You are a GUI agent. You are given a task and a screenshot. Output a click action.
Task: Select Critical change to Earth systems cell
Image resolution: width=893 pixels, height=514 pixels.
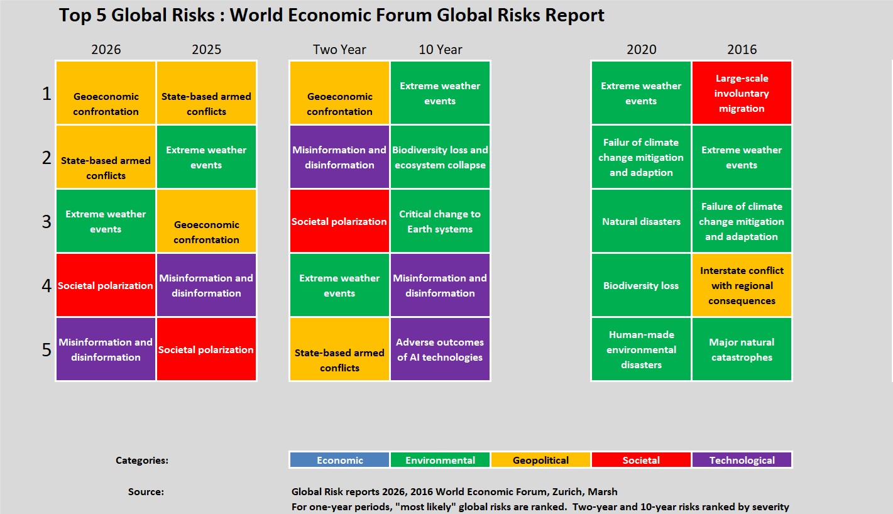440,221
